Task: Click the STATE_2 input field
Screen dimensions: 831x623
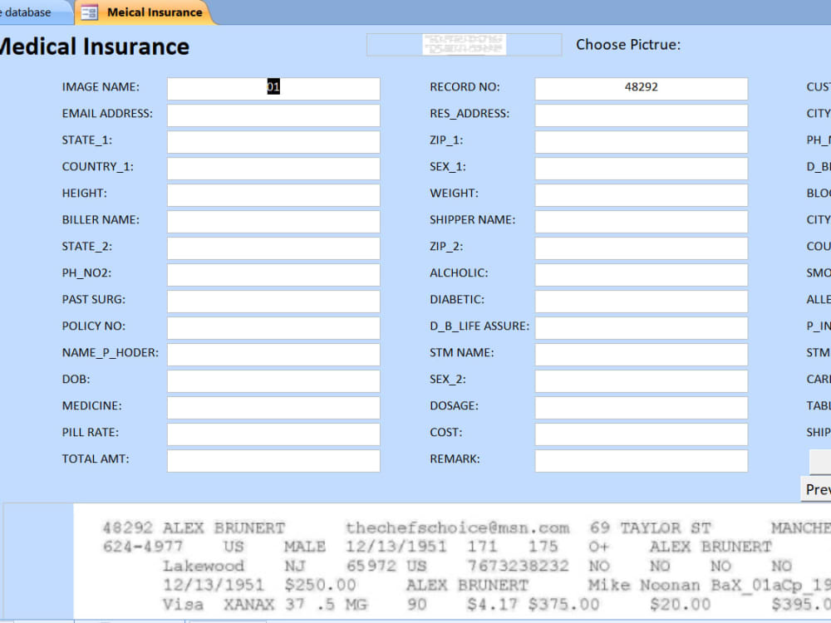Action: click(273, 248)
